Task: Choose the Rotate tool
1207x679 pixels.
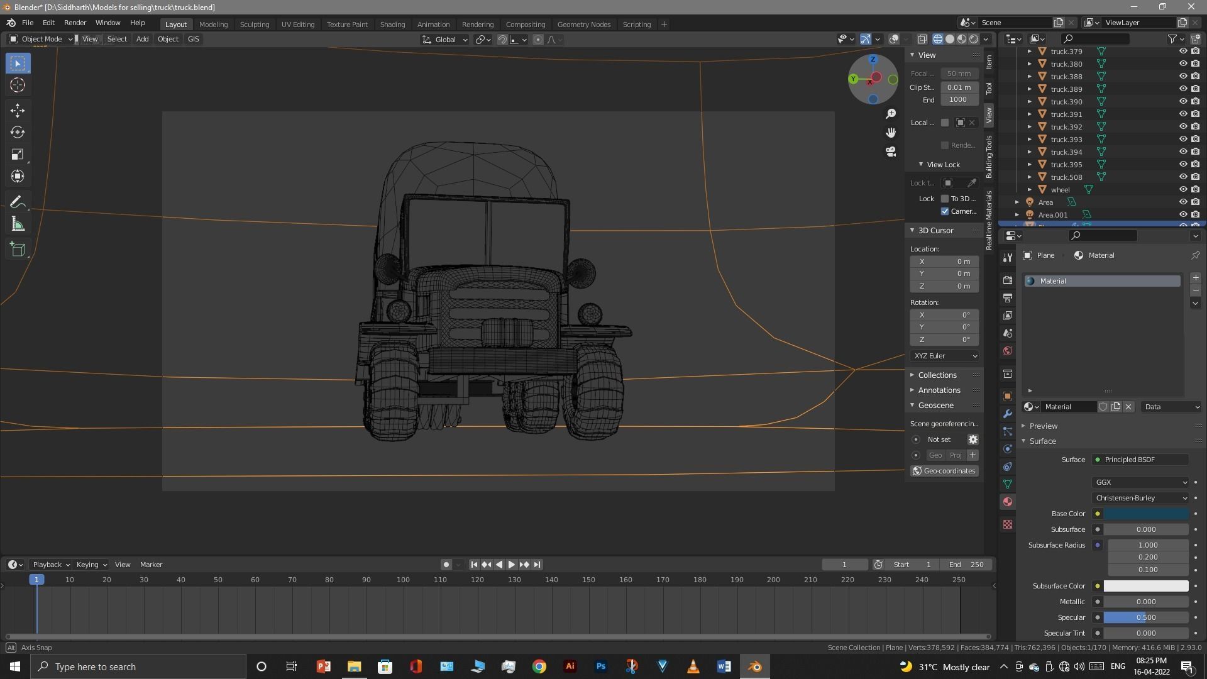Action: click(x=18, y=133)
